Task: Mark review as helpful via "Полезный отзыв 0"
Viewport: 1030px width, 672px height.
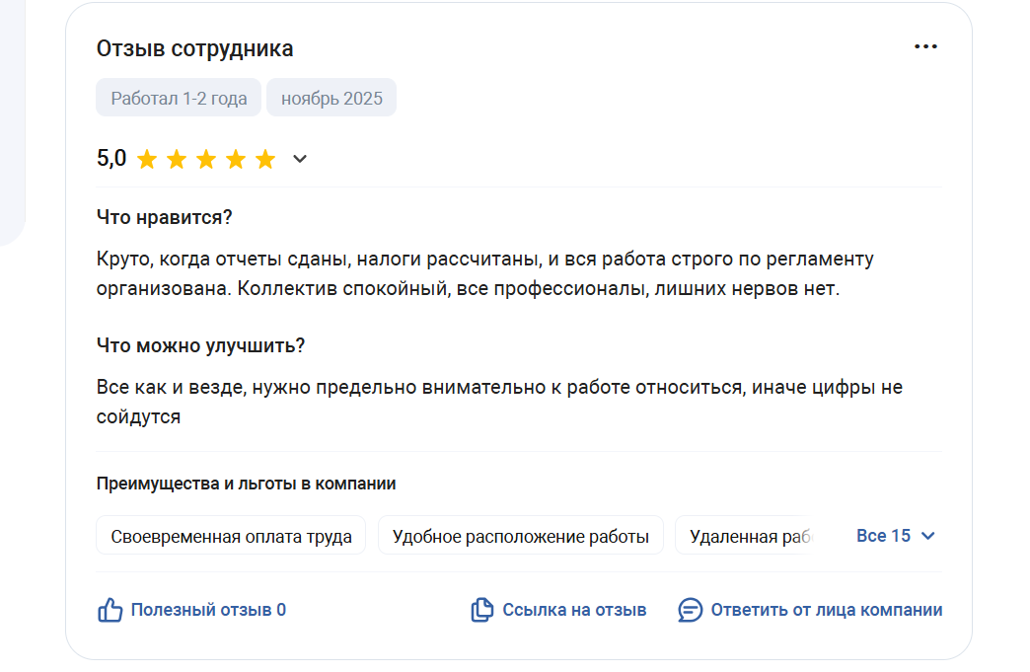Action: (x=208, y=610)
